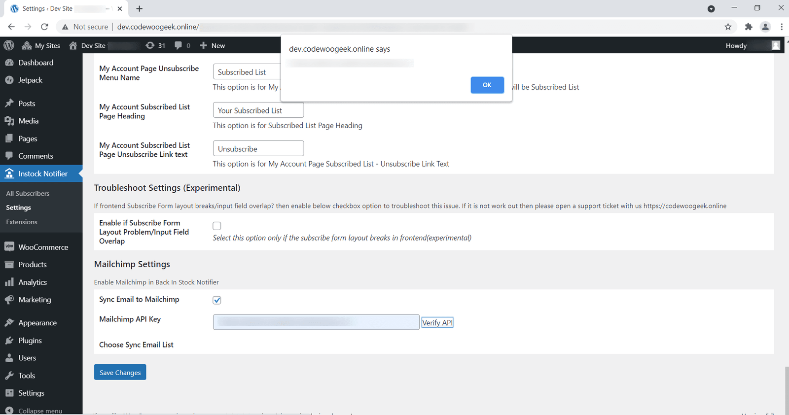Bookmark the page with the star icon
This screenshot has height=415, width=789.
[728, 27]
